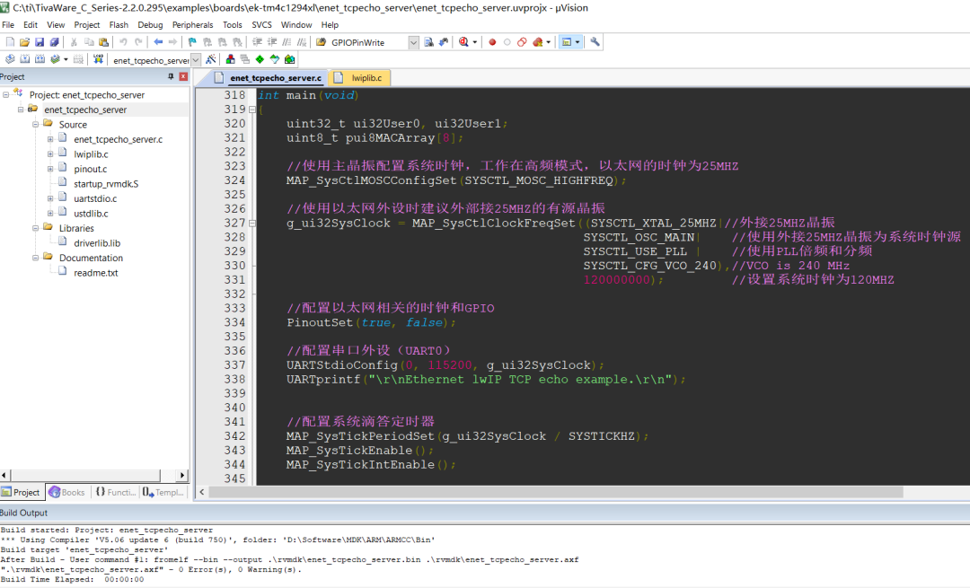This screenshot has width=970, height=588.
Task: Click the Build Output panel title
Action: (x=23, y=513)
